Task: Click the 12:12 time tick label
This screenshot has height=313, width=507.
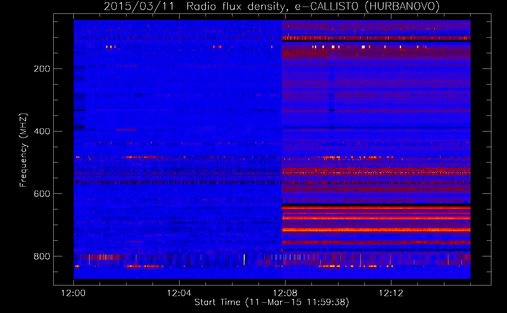Action: [x=391, y=293]
